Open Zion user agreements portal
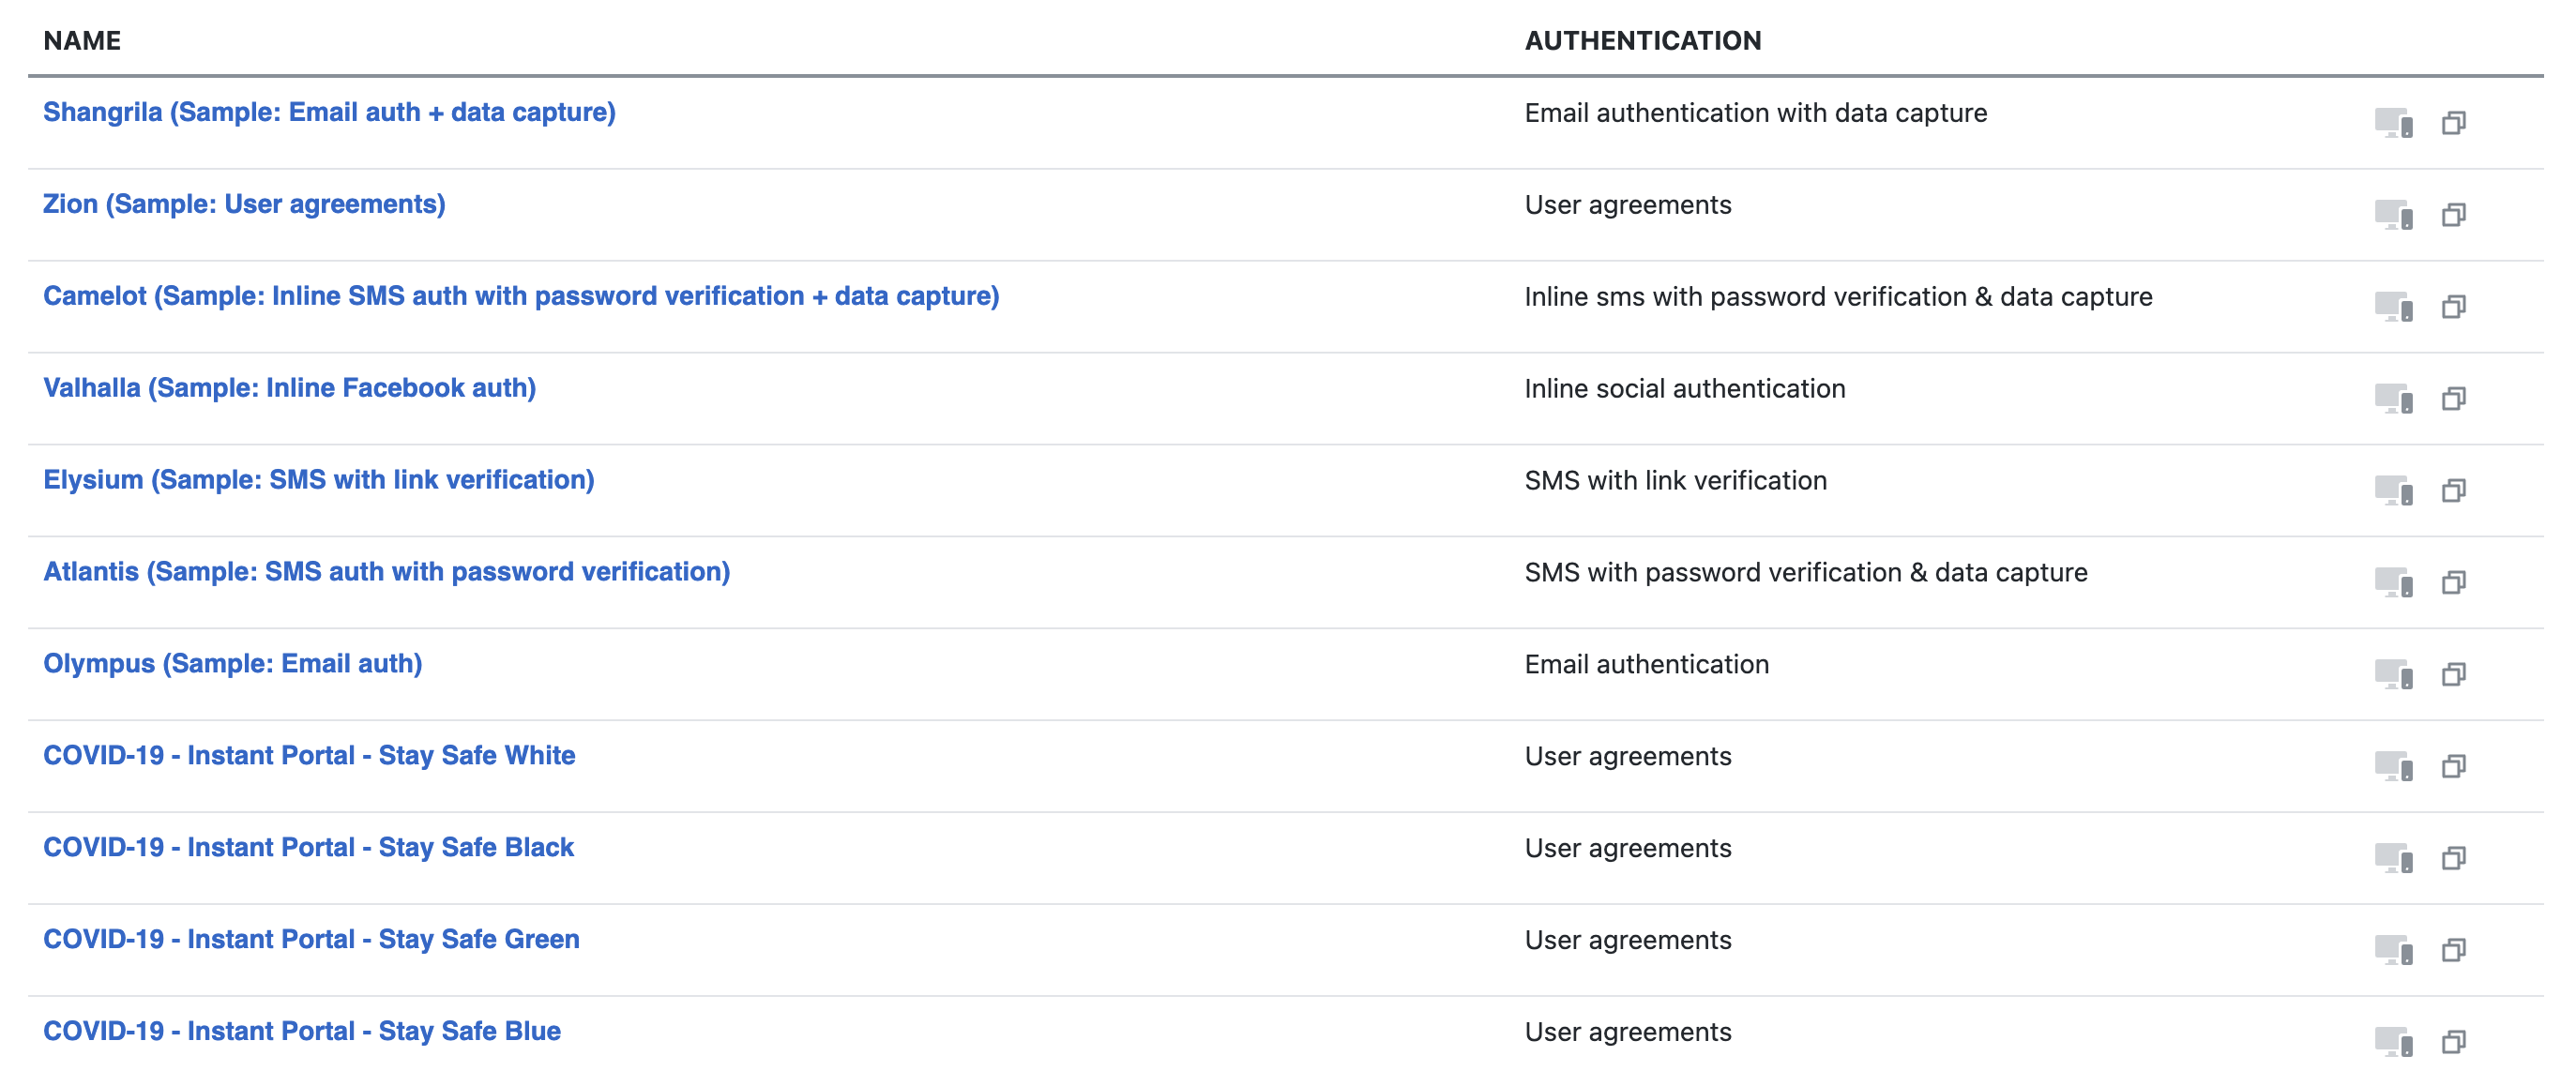This screenshot has height=1086, width=2576. 244,204
